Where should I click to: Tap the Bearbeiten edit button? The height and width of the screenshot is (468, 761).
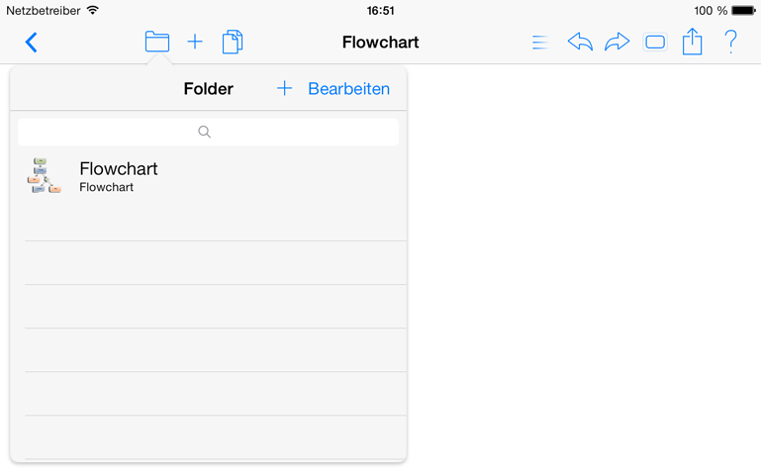tap(349, 89)
